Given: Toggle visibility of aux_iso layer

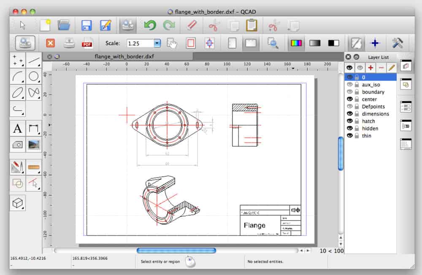Looking at the screenshot, I should coord(349,85).
